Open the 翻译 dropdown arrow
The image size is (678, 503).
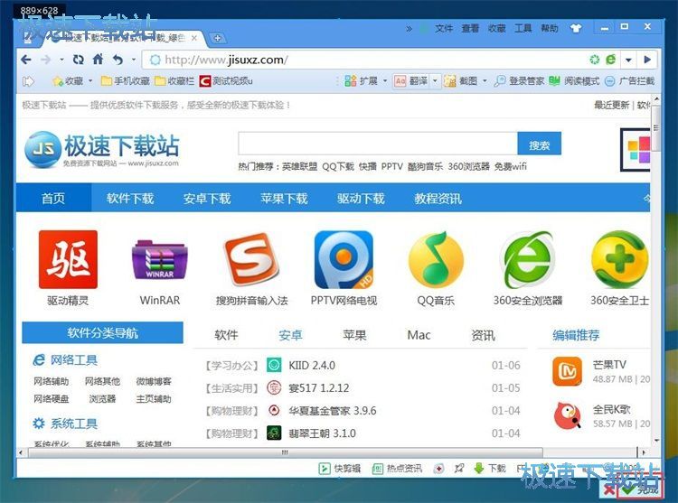[x=436, y=81]
